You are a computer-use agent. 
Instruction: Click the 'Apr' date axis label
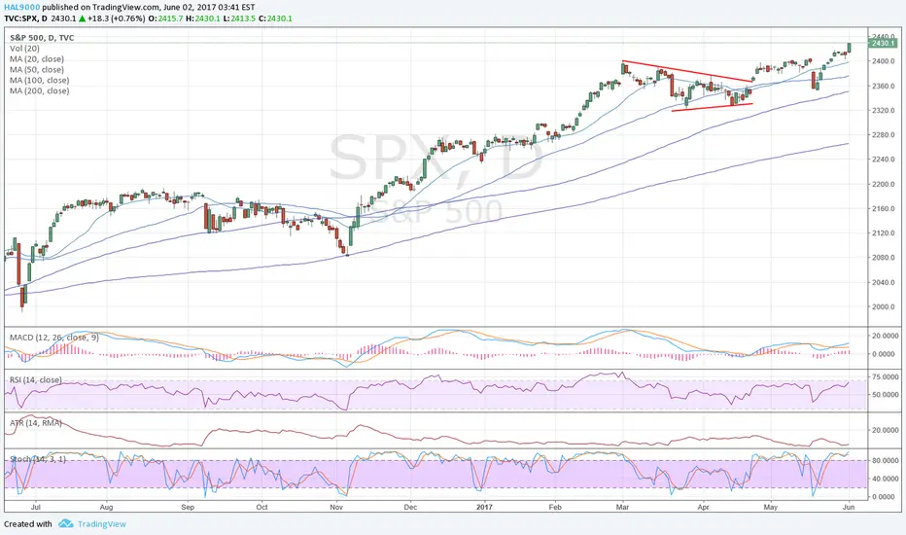point(703,507)
